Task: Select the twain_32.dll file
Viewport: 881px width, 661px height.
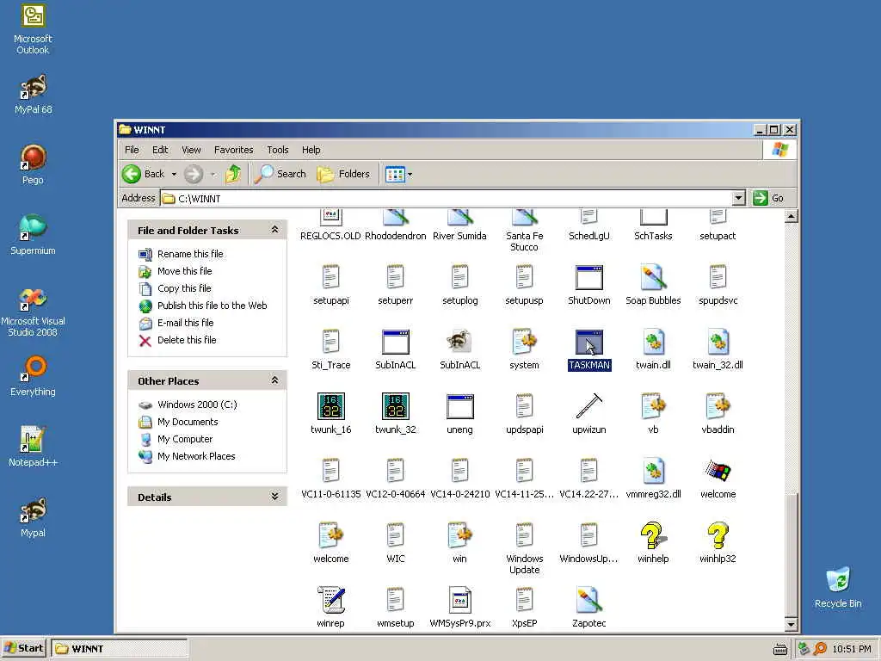Action: (718, 343)
